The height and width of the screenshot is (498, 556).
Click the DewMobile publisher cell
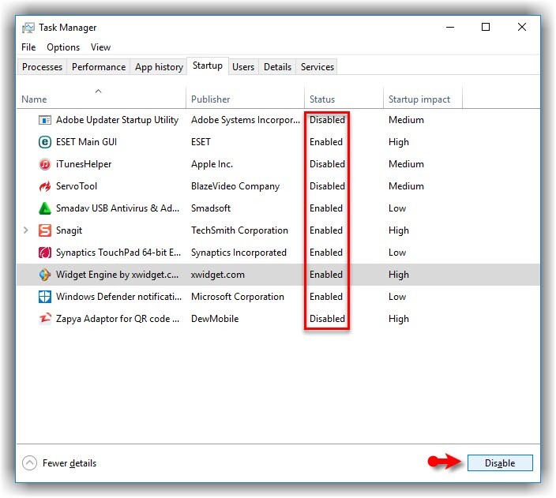(215, 319)
